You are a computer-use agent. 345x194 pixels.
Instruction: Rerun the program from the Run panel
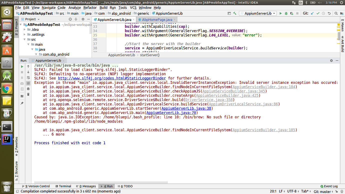click(22, 67)
